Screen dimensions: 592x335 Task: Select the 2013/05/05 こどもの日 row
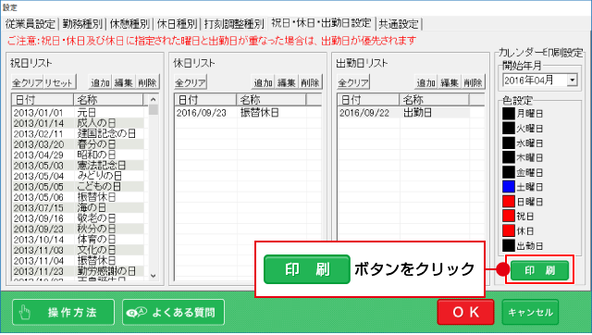point(78,187)
